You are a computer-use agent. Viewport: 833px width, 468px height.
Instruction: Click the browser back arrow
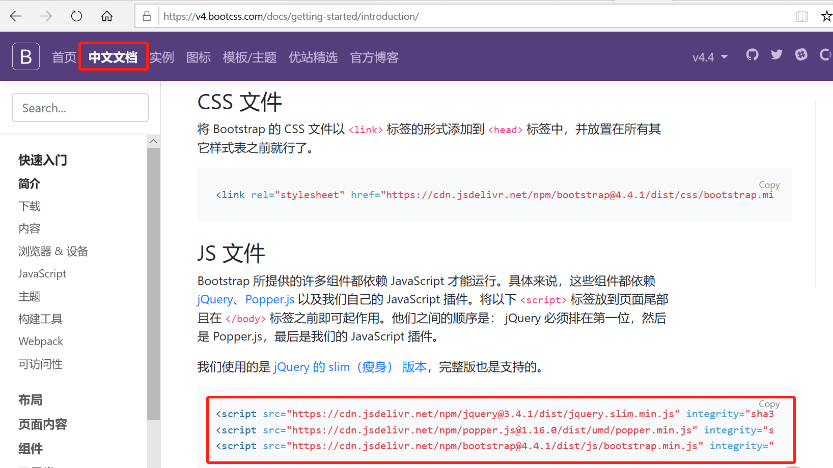(x=16, y=16)
